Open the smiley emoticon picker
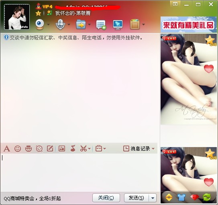The height and width of the screenshot is (205, 218). pos(18,149)
